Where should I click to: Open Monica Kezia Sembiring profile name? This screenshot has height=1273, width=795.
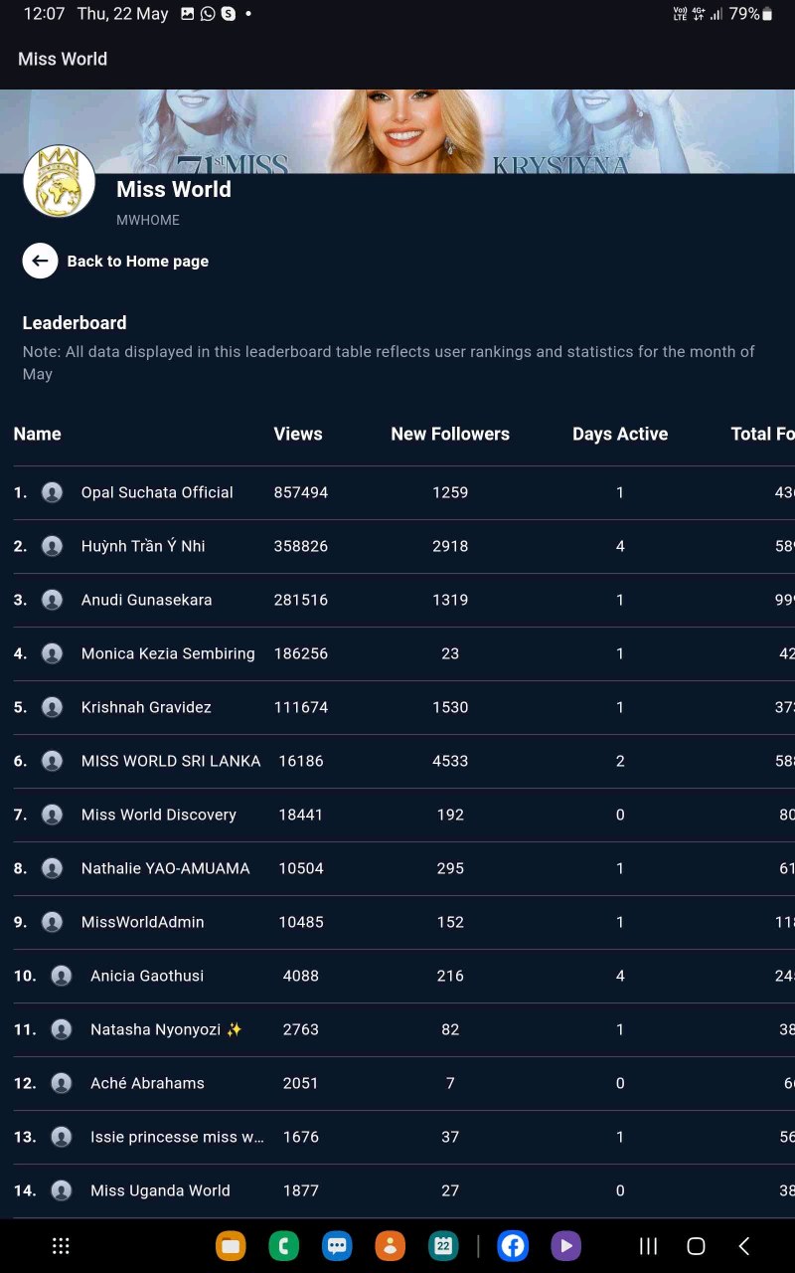[168, 653]
